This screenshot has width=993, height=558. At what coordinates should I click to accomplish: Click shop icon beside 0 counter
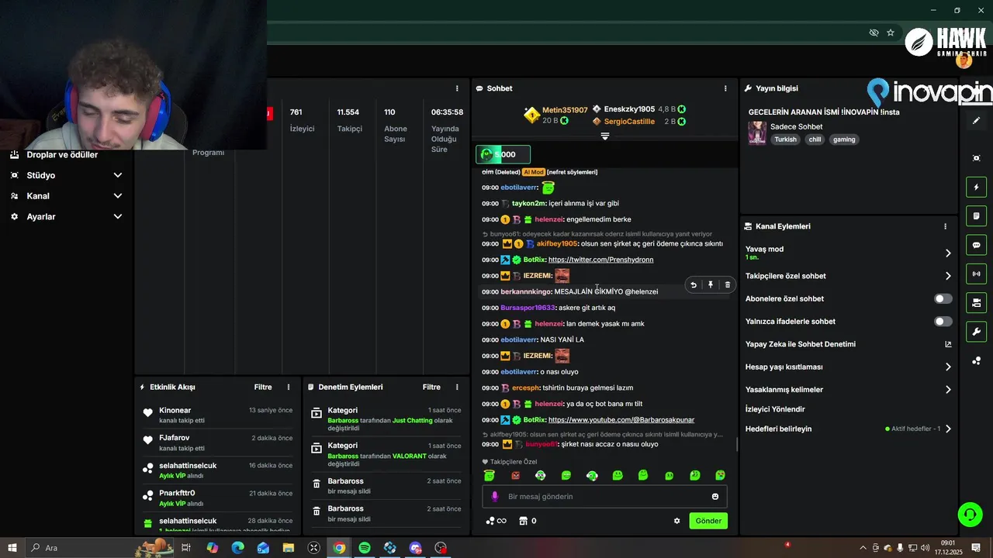coord(523,521)
